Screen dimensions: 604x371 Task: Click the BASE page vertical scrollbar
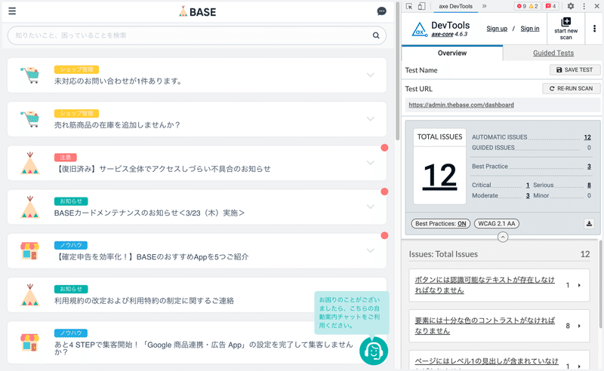(x=398, y=71)
